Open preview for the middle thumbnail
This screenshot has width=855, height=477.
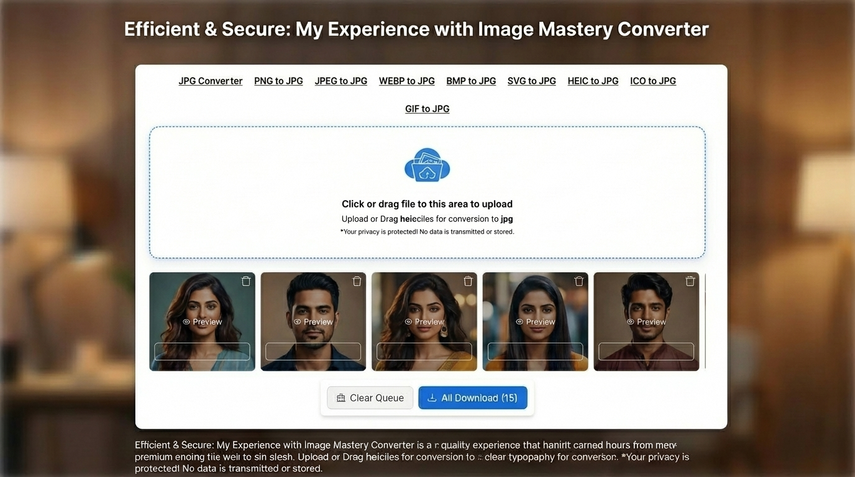424,322
